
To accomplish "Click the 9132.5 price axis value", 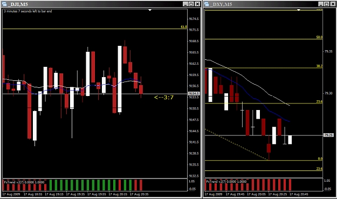I will [x=194, y=176].
